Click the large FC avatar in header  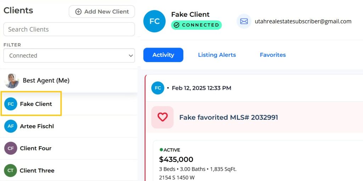154,21
